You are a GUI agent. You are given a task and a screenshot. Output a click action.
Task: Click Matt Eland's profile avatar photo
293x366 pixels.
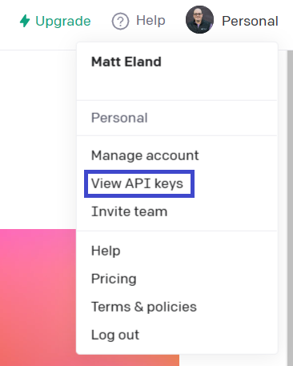pos(199,19)
